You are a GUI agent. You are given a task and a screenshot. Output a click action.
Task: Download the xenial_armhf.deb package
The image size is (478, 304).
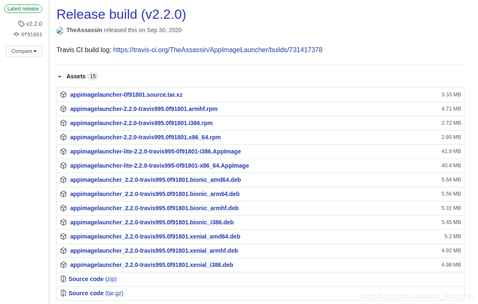154,251
